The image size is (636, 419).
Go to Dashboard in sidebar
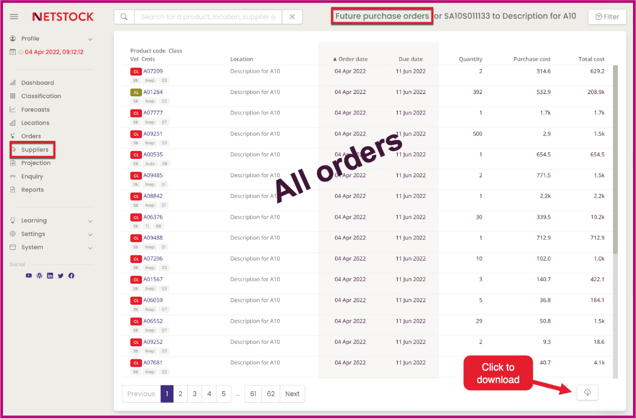[37, 83]
